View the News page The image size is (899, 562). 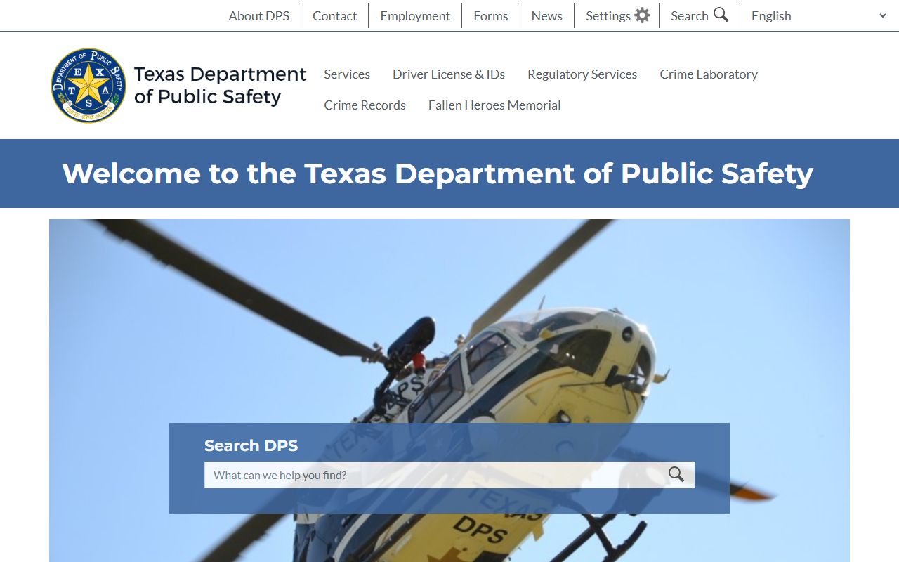point(547,15)
